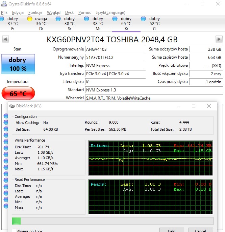Click the red 65 °C temperature indicator
225x232 pixels.
(18, 93)
